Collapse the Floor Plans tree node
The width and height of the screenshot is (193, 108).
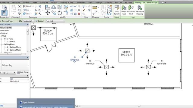2,39
